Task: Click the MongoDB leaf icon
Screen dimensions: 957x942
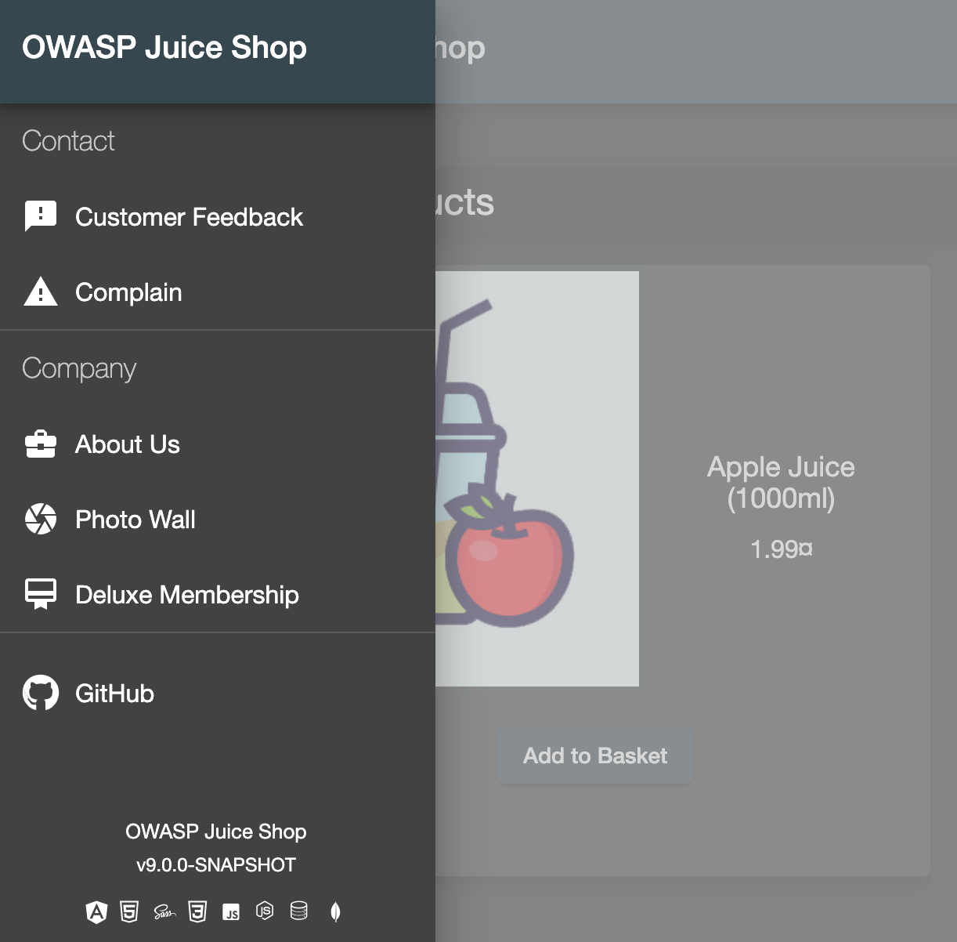Action: tap(335, 911)
